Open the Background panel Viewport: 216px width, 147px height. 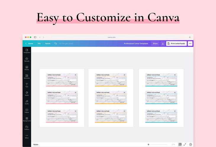[27, 119]
